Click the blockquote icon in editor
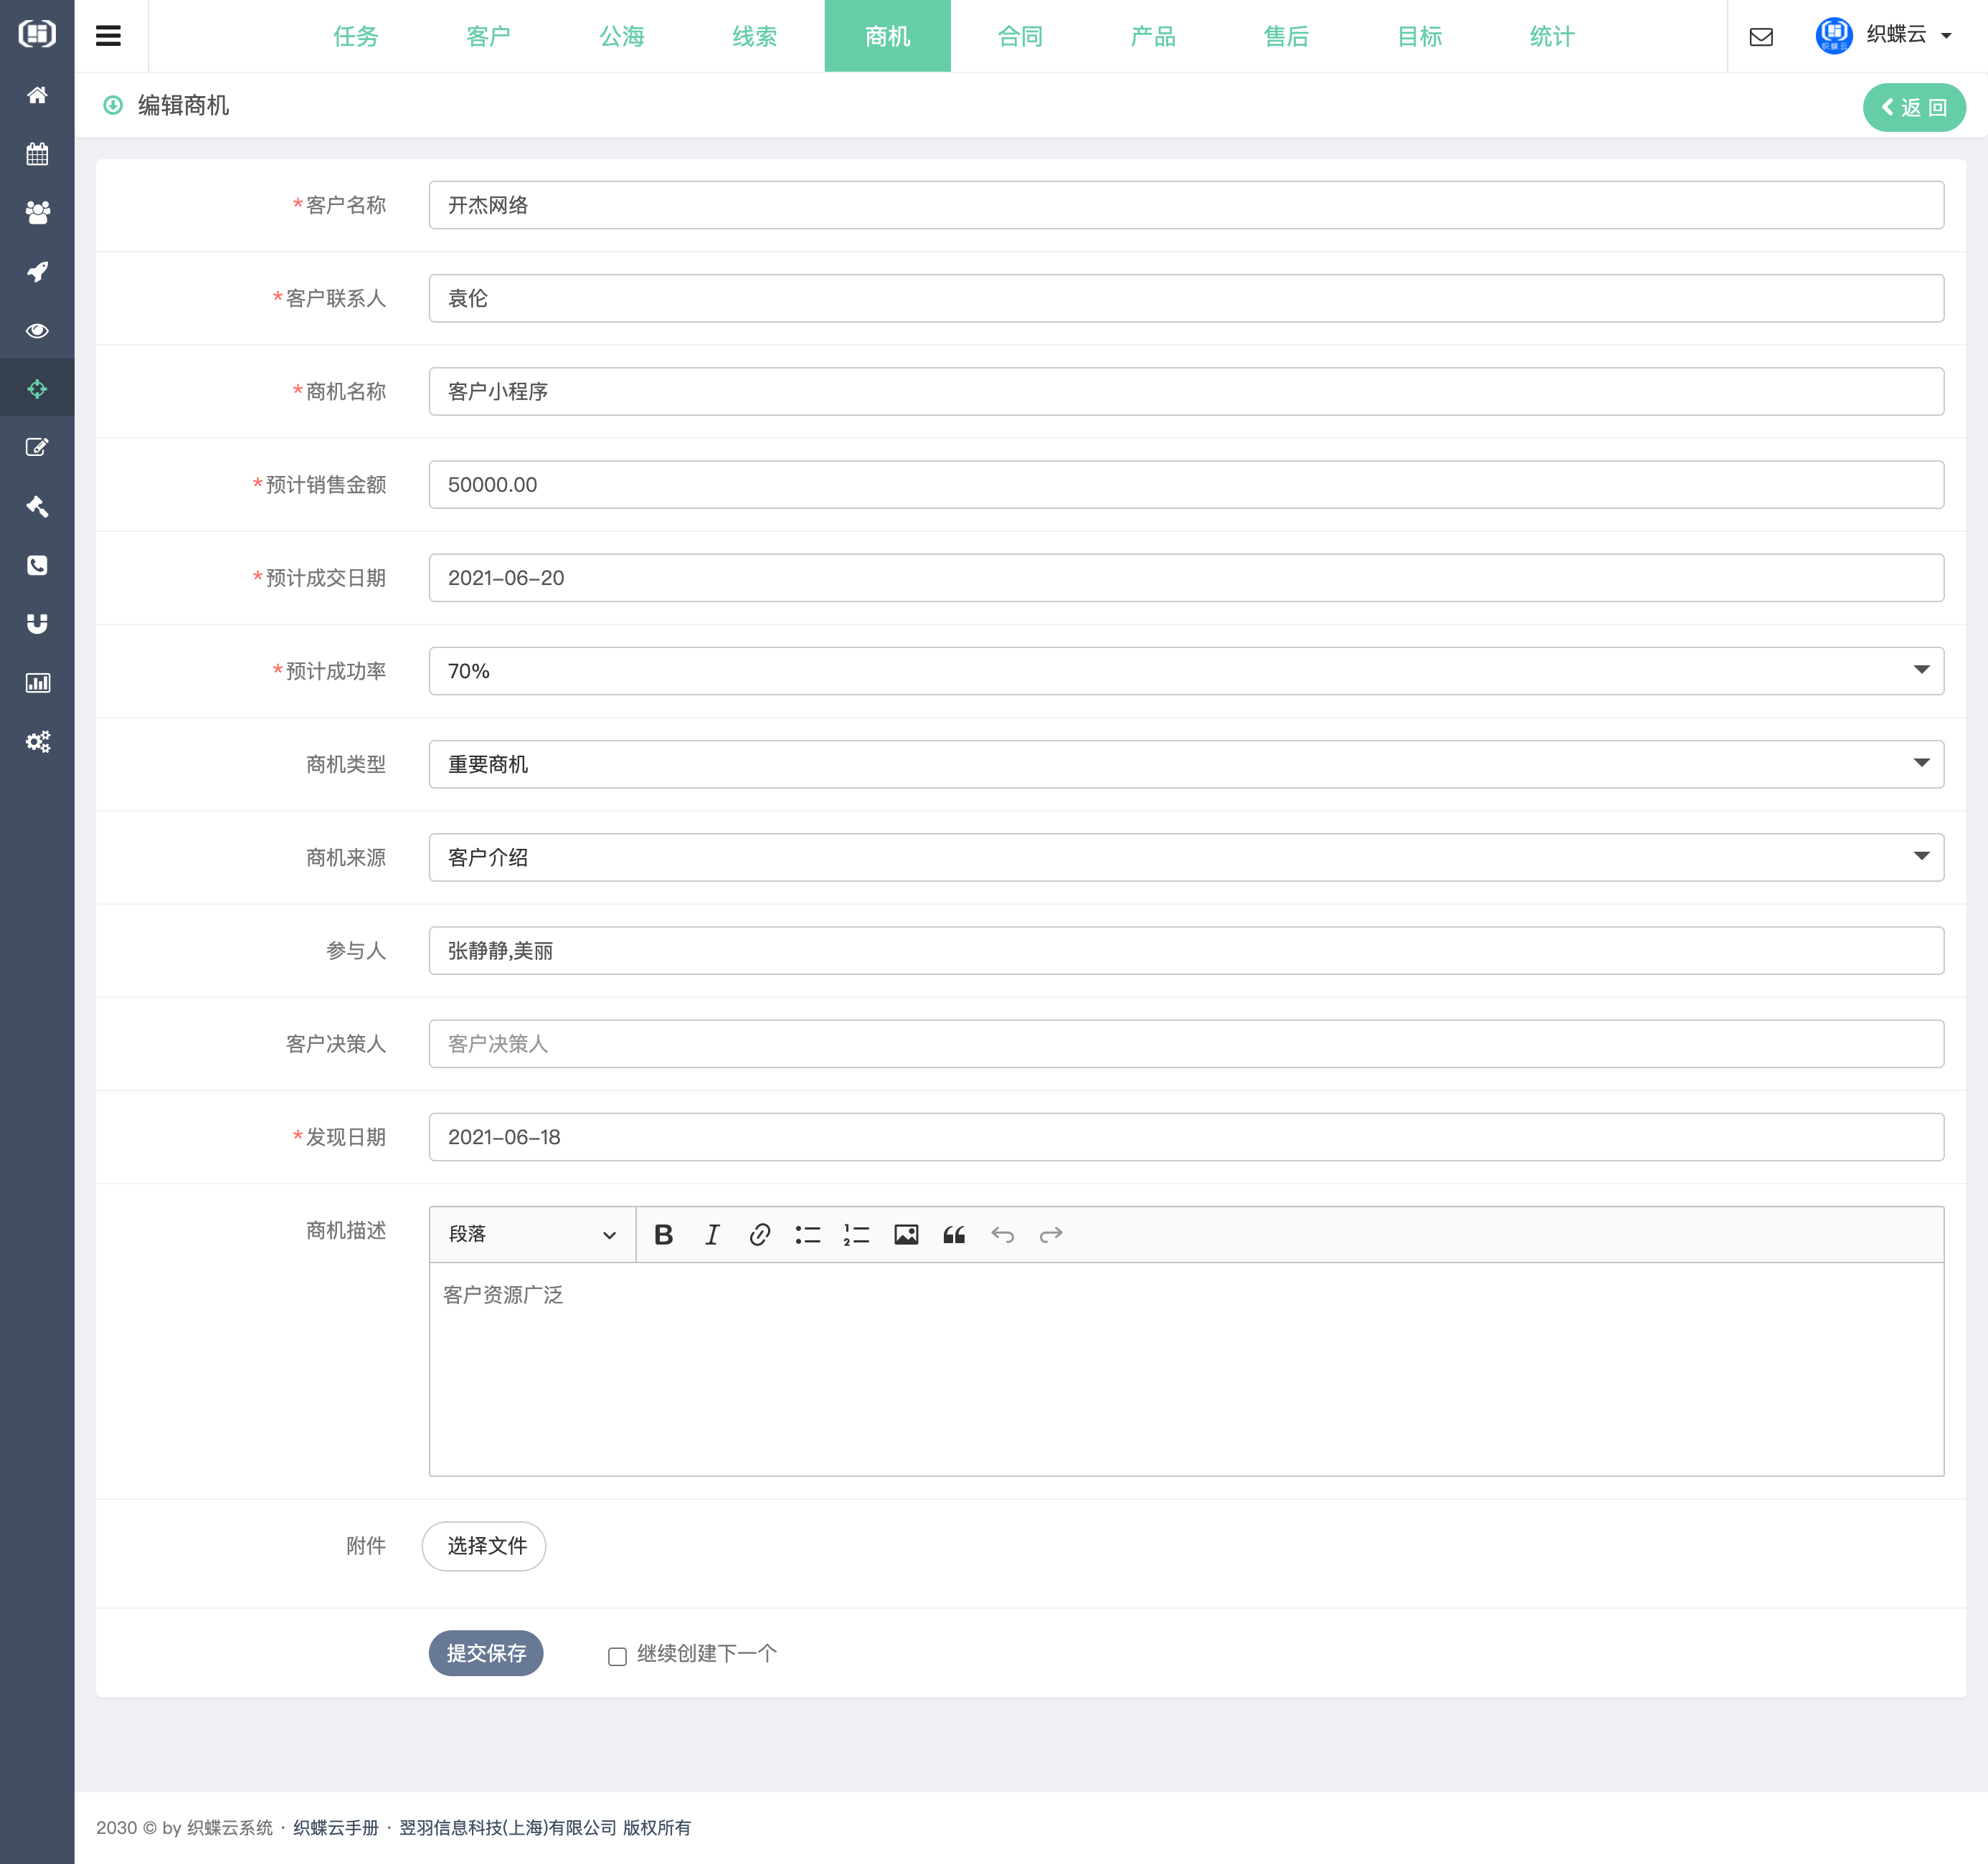Viewport: 1988px width, 1864px height. tap(954, 1235)
